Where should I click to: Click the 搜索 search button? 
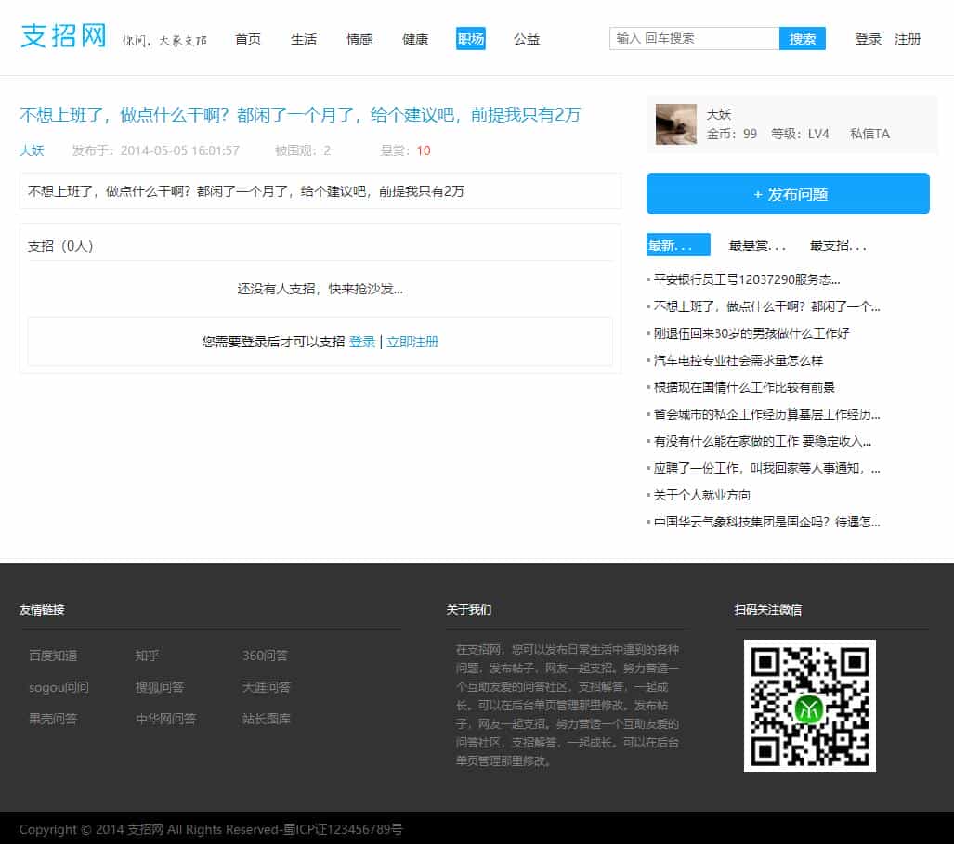pyautogui.click(x=802, y=38)
